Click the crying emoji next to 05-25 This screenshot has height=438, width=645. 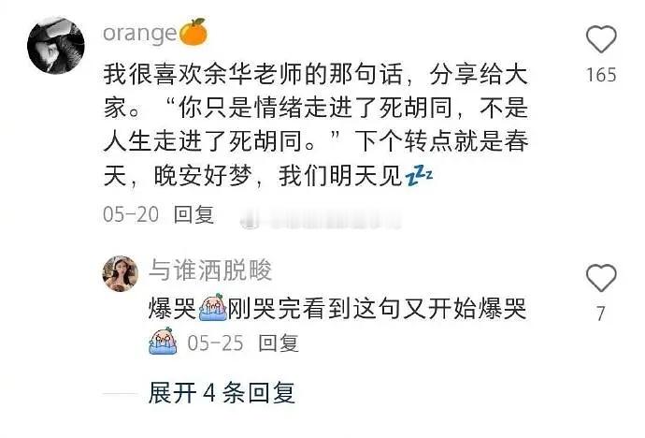point(163,342)
